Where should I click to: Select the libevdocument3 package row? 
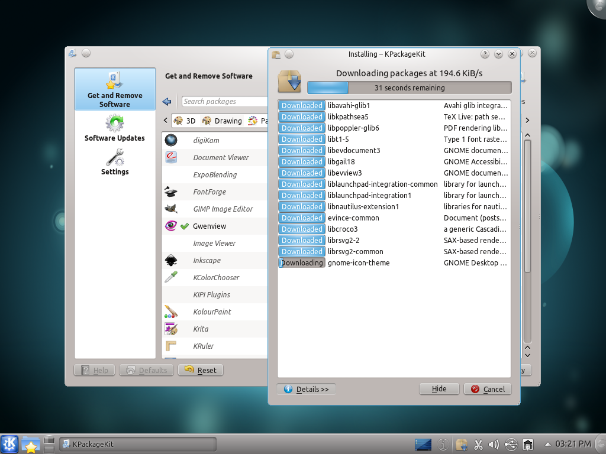click(x=394, y=150)
